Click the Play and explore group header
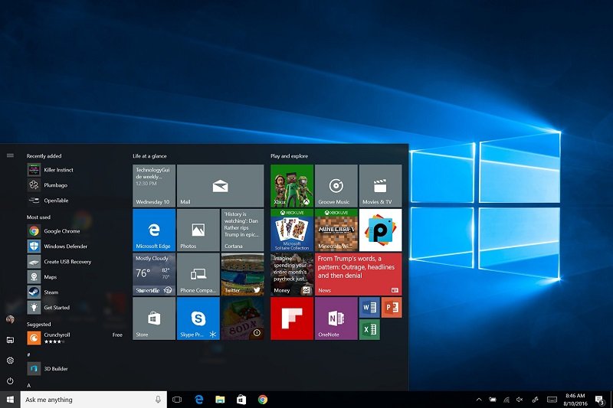613x408 pixels. coord(290,156)
